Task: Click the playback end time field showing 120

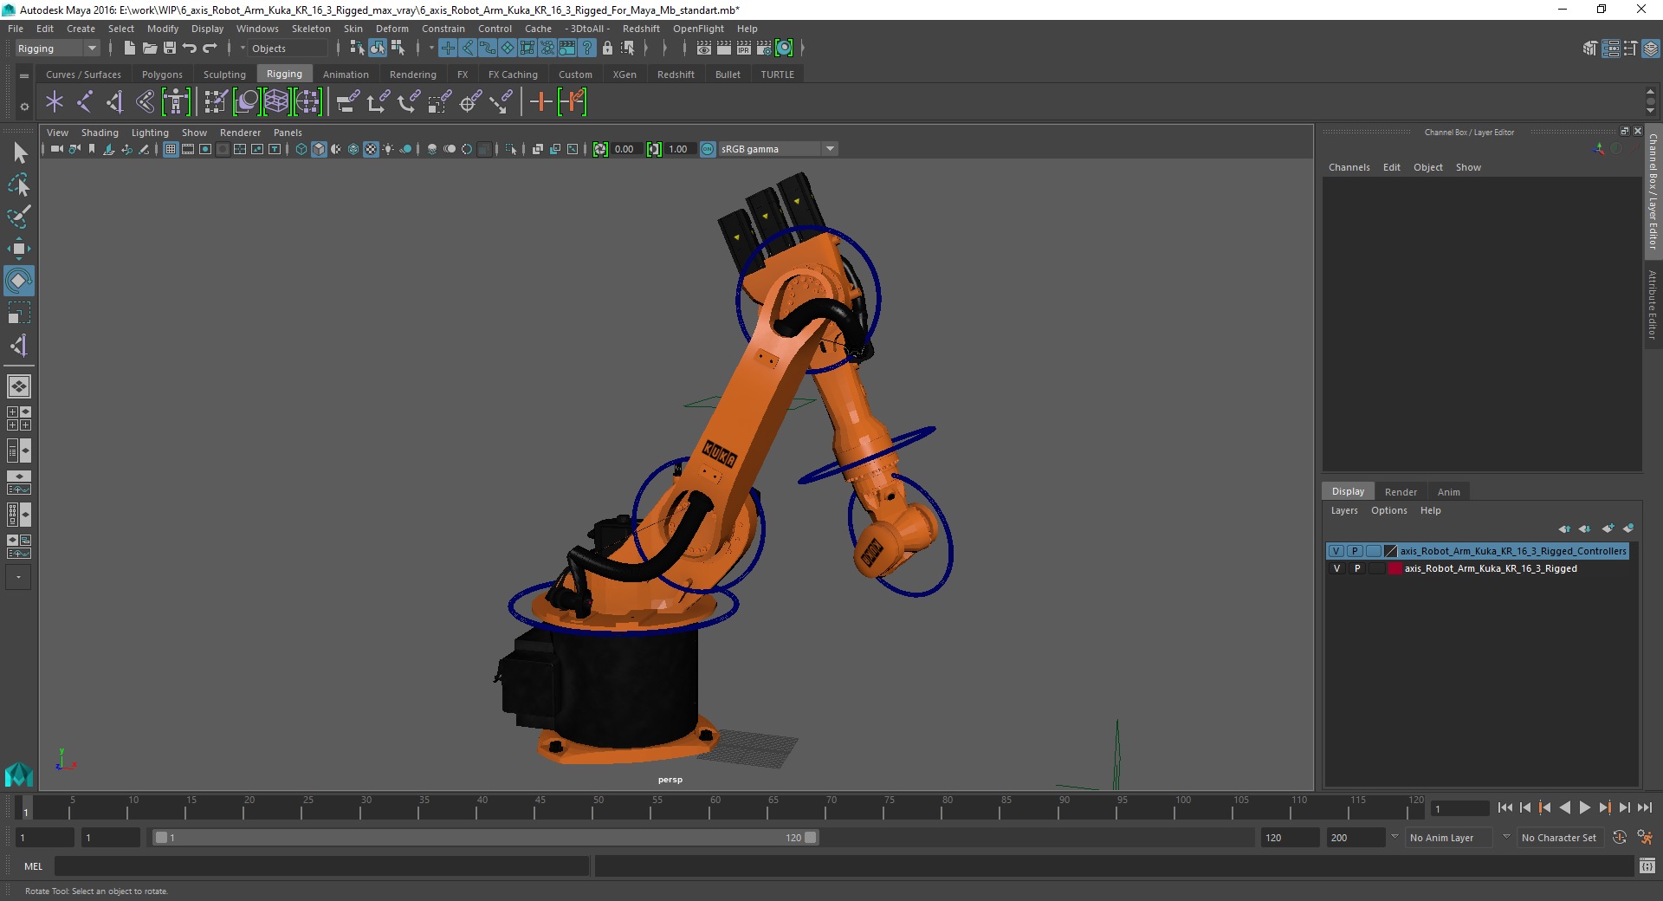Action: tap(1289, 838)
